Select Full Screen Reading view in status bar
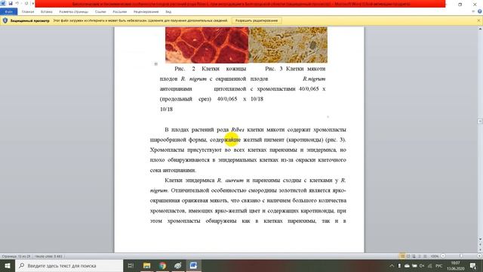 [x=408, y=256]
